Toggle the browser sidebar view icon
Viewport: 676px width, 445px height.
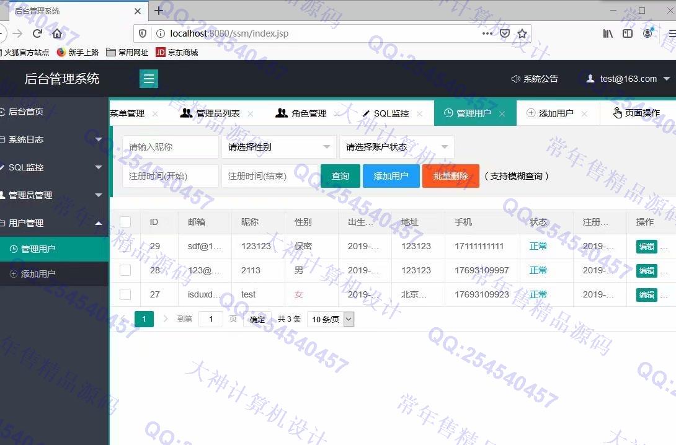coord(628,33)
